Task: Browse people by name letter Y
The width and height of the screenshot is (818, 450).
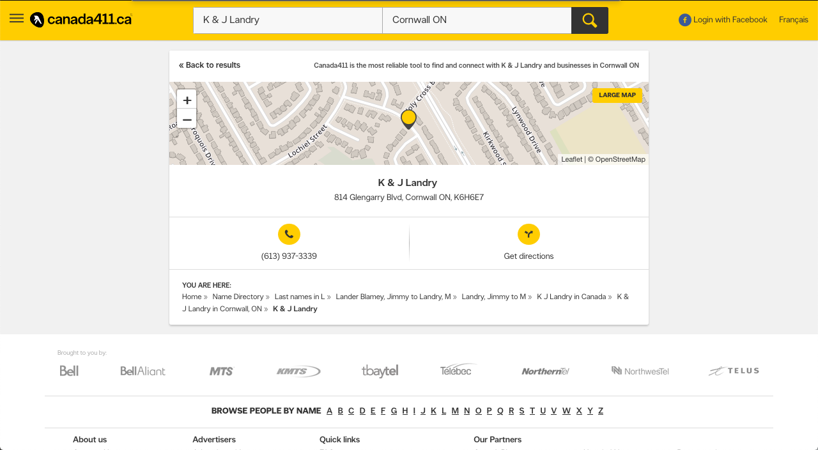Action: pyautogui.click(x=590, y=411)
